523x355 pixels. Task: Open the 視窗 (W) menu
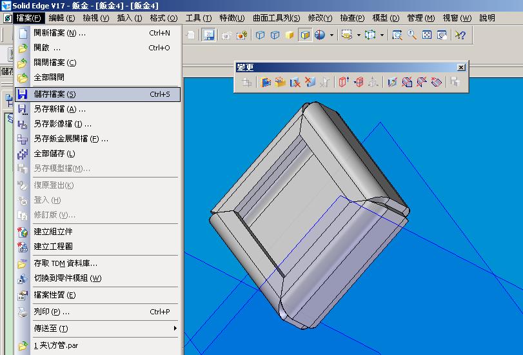tap(457, 18)
